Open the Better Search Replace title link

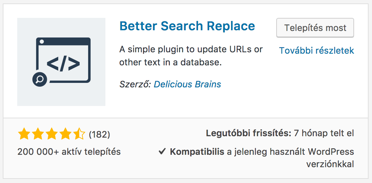(187, 26)
